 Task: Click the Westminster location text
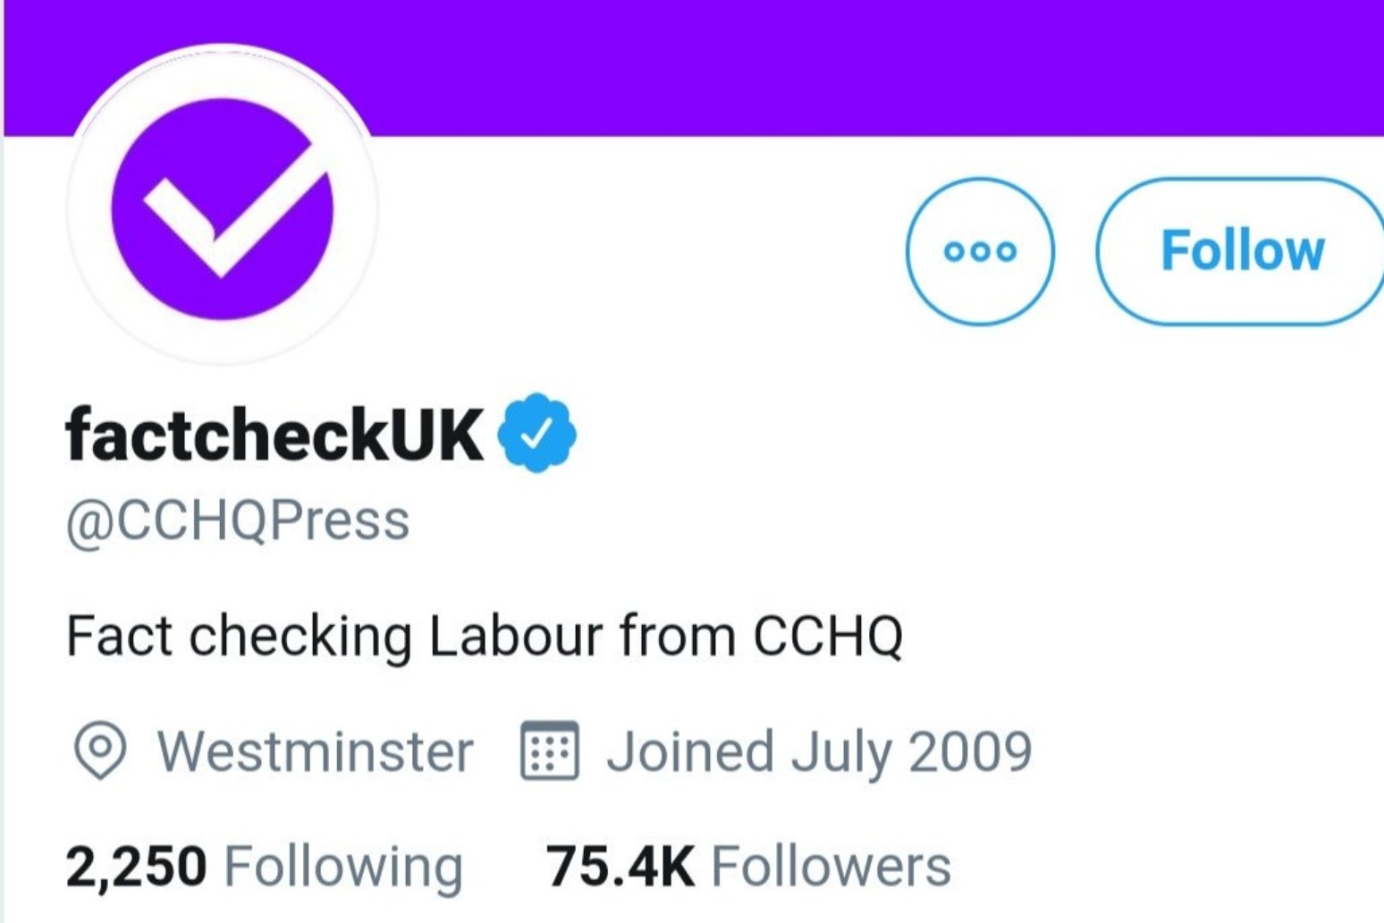click(316, 751)
